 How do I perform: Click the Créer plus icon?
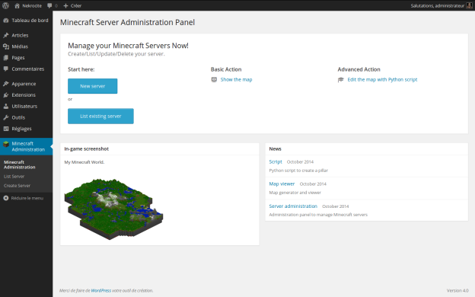[65, 5]
